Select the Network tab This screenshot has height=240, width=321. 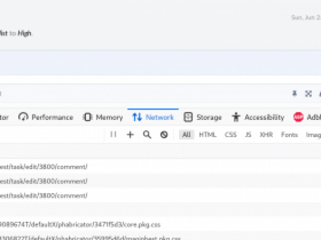(153, 117)
